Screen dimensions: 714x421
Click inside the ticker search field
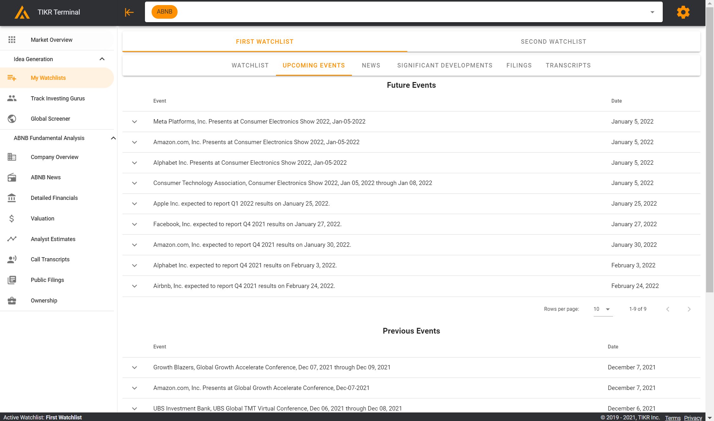click(404, 12)
